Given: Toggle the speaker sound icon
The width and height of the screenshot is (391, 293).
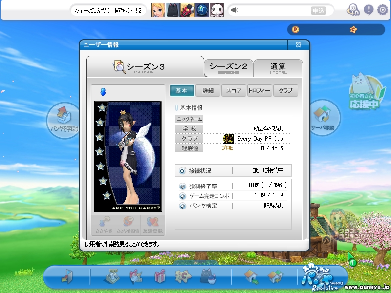Looking at the screenshot, I should (235, 10).
